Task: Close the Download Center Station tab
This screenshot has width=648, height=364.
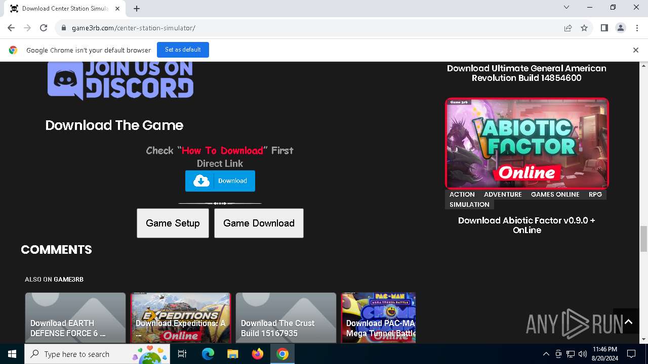Action: [x=118, y=8]
